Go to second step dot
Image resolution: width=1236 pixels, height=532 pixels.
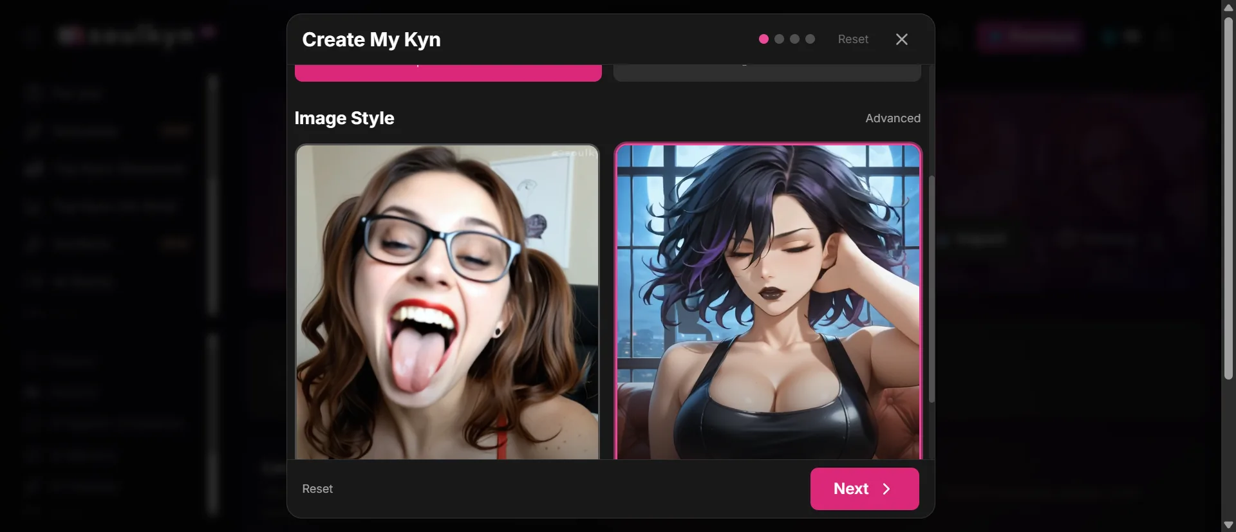779,39
